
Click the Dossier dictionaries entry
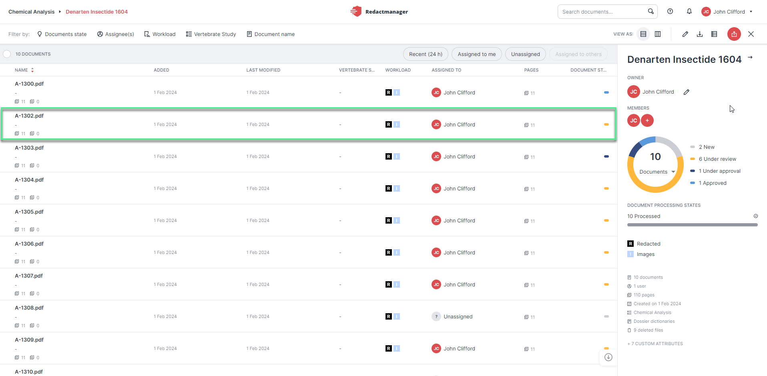tap(651, 321)
